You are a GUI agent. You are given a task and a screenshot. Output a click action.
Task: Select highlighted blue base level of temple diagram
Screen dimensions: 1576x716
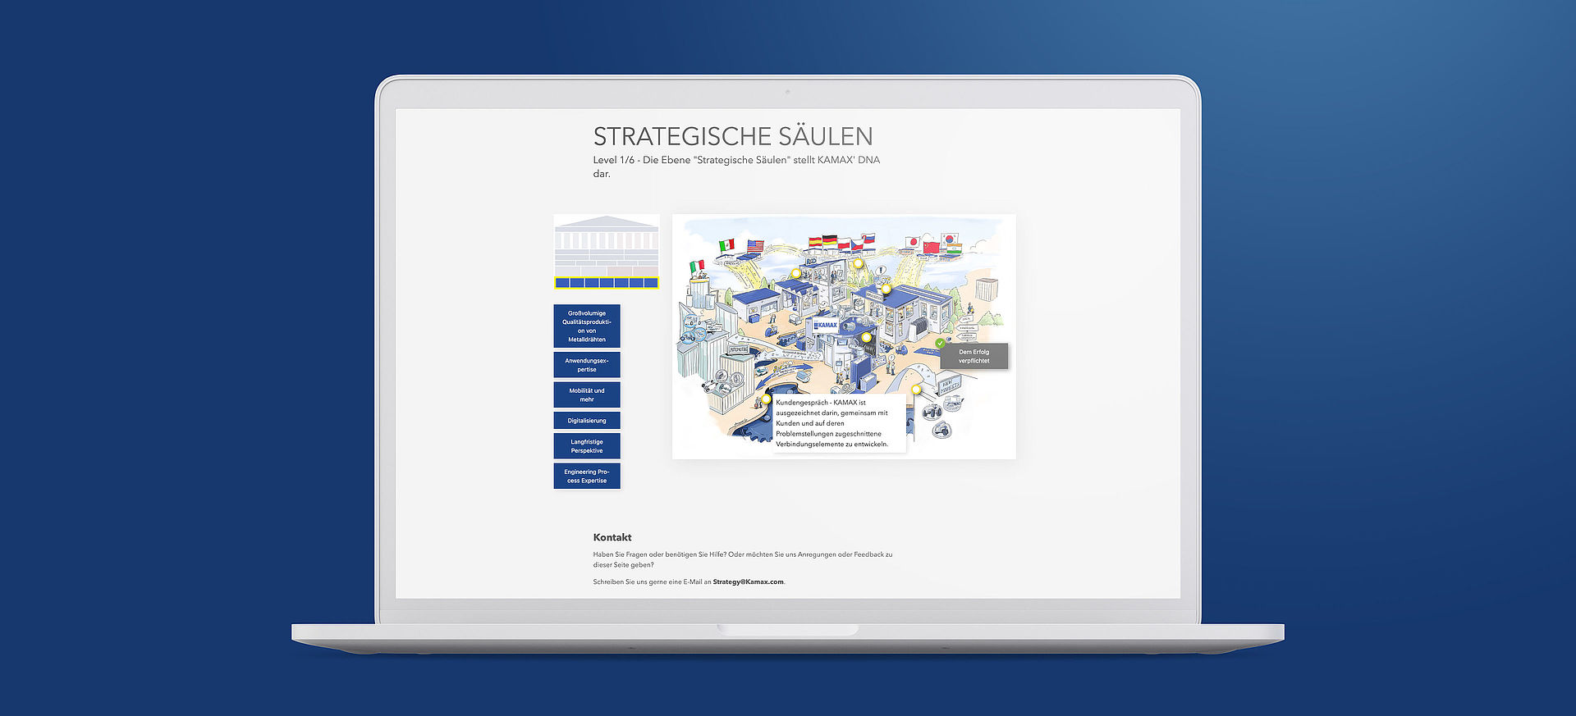pos(607,283)
